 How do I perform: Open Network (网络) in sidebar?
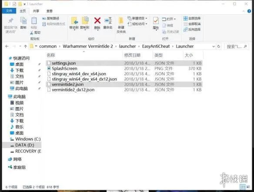[15, 159]
